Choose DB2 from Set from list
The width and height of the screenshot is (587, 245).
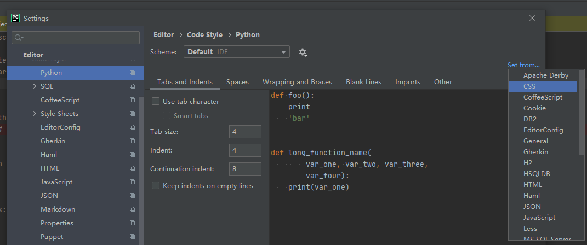pyautogui.click(x=543, y=119)
